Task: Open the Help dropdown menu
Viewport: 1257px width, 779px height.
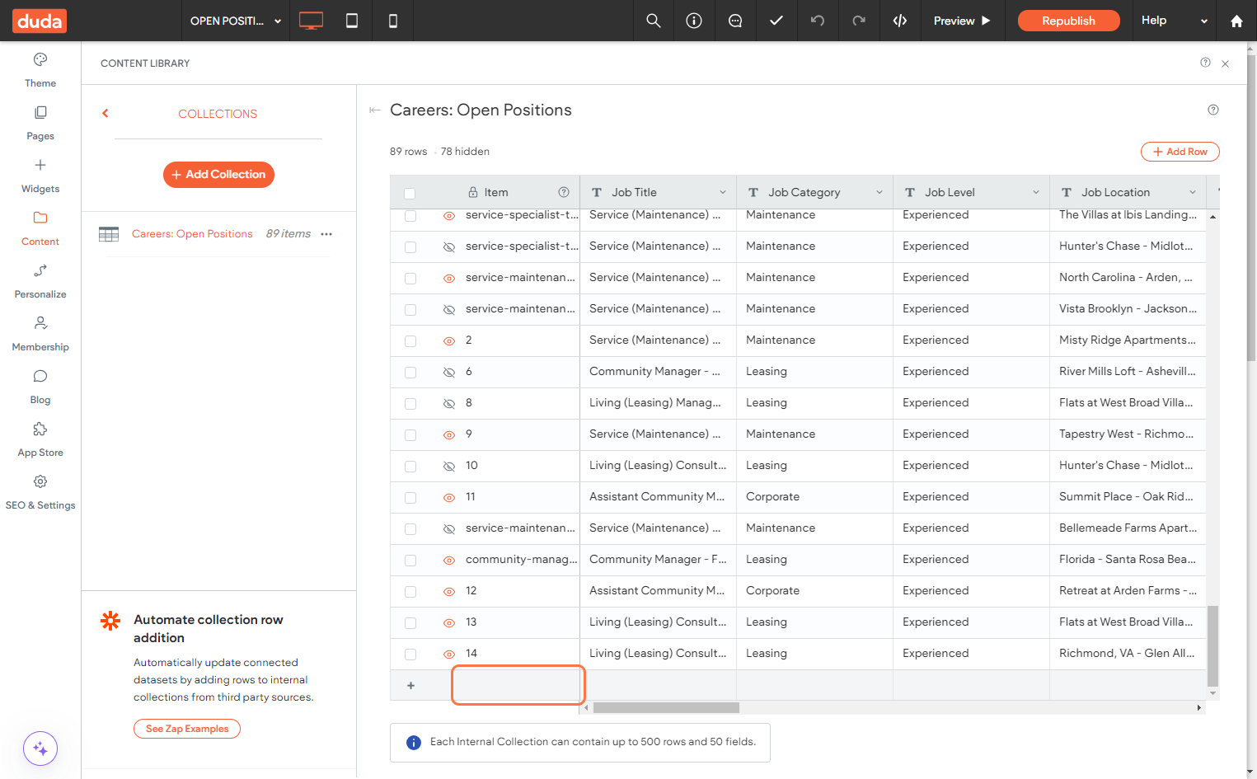Action: coord(1175,21)
